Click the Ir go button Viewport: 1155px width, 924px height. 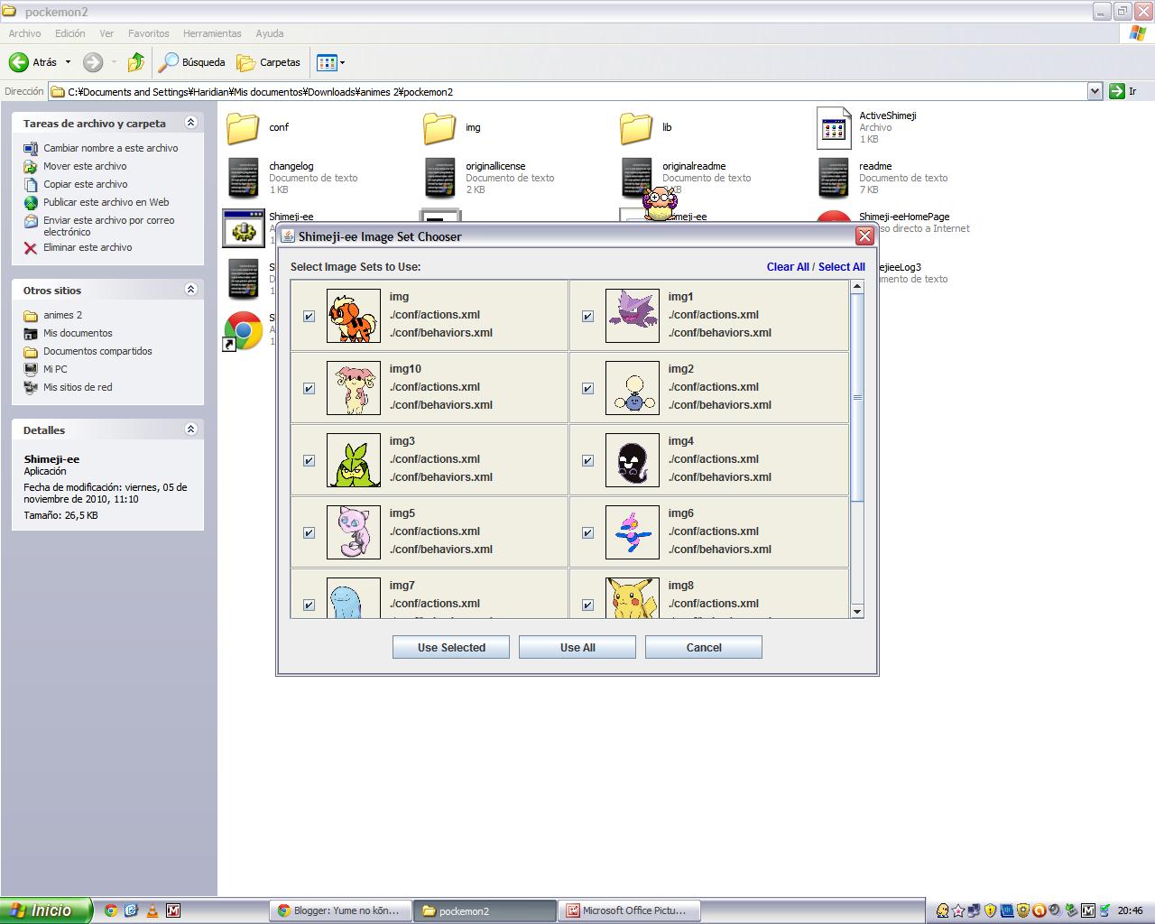[x=1123, y=91]
